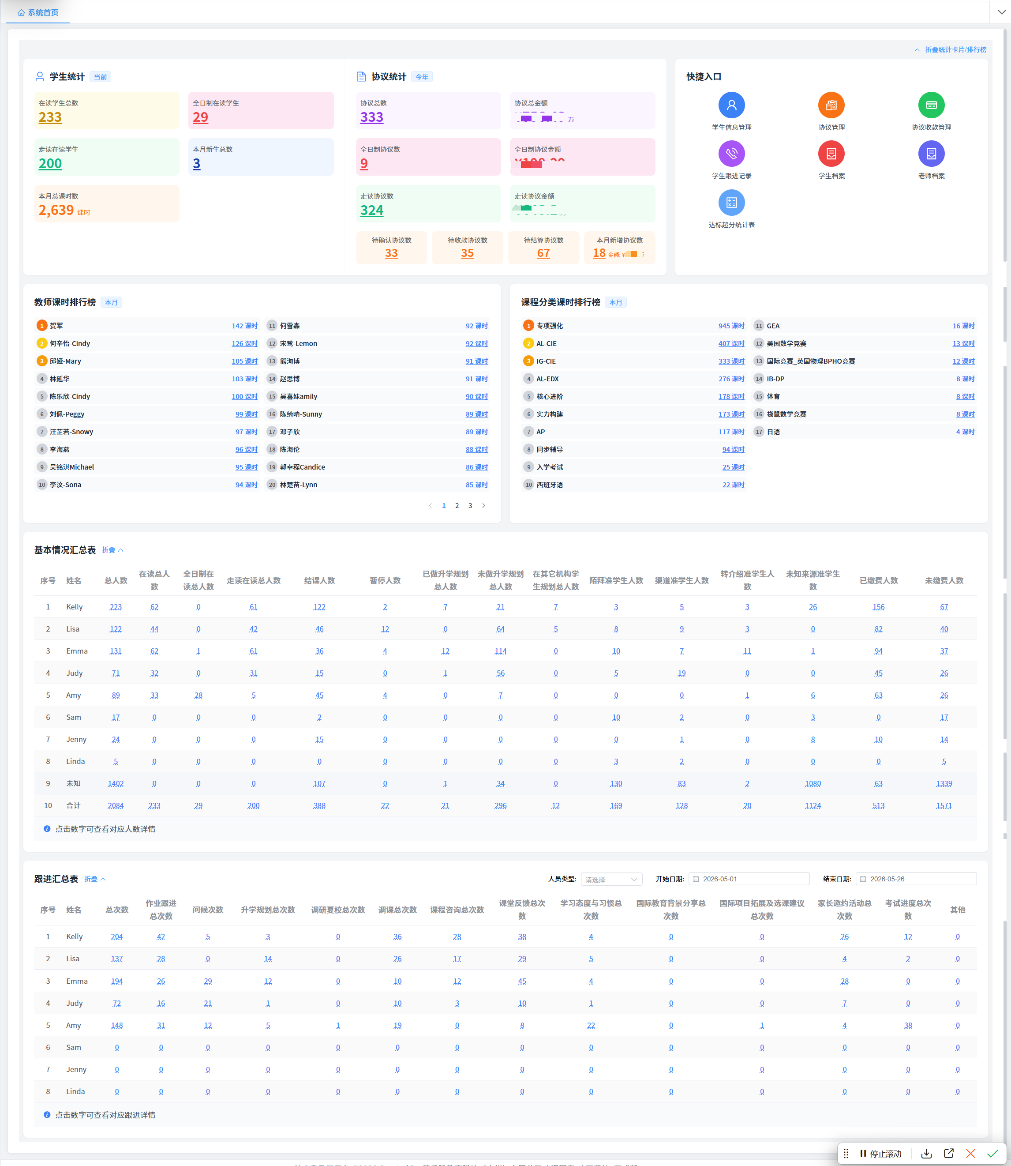Click 何雪森 92 课时 link
1011x1166 pixels.
click(477, 326)
